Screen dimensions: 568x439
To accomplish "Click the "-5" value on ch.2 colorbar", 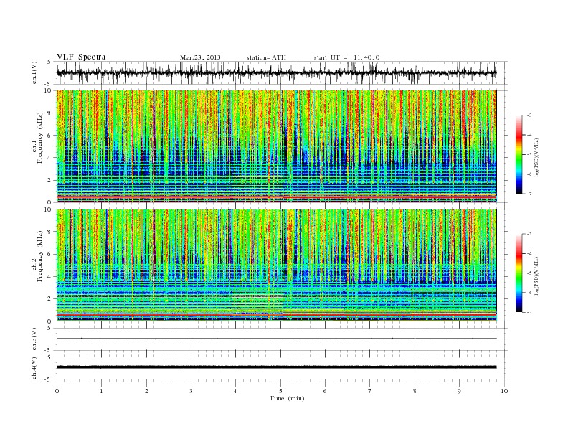I will tap(529, 273).
